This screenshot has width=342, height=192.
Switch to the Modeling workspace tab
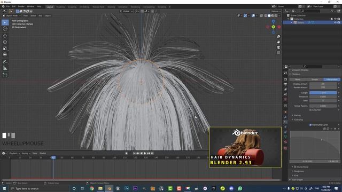(60, 7)
